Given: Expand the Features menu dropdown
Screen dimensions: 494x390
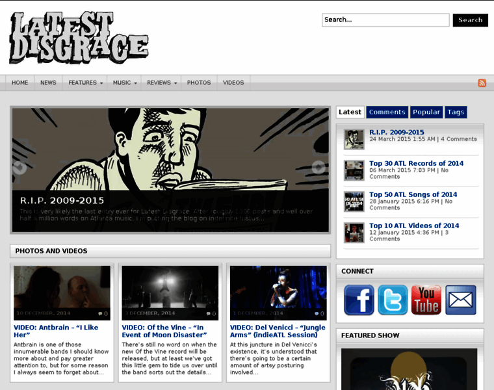Looking at the screenshot, I should [x=85, y=83].
